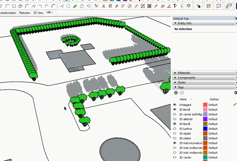Click the pencil icon beside Untagged

point(235,105)
